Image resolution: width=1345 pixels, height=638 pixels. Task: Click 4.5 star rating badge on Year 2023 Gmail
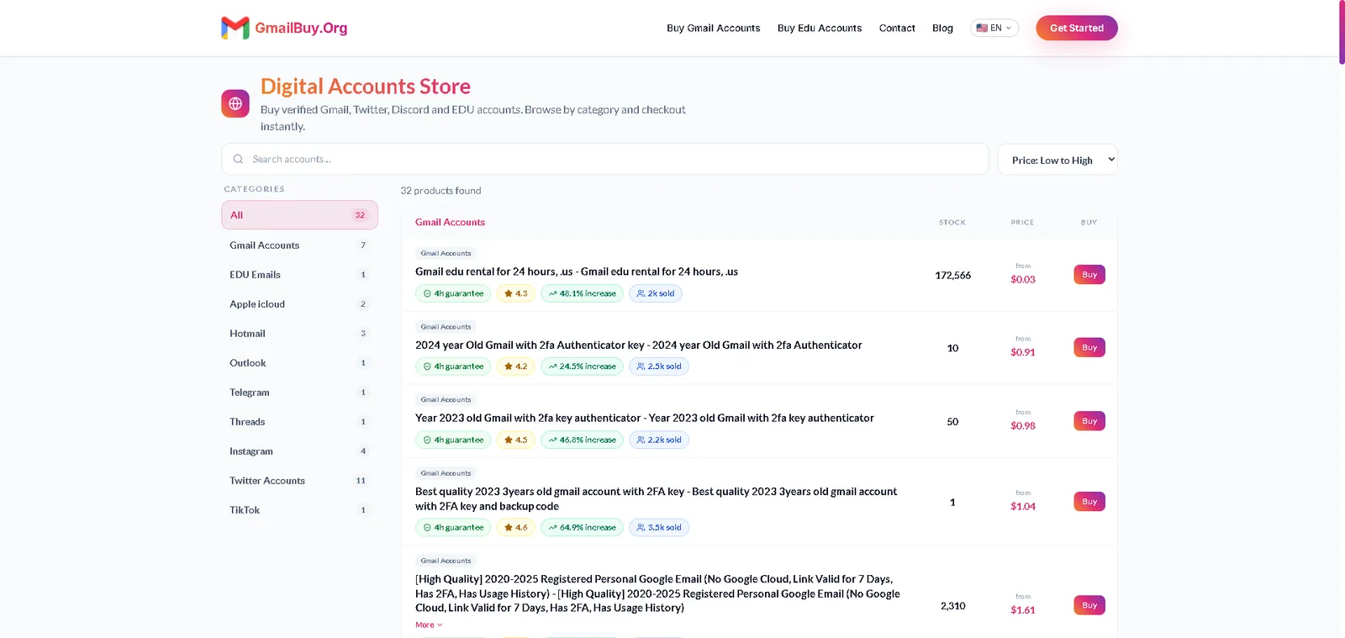pyautogui.click(x=516, y=440)
